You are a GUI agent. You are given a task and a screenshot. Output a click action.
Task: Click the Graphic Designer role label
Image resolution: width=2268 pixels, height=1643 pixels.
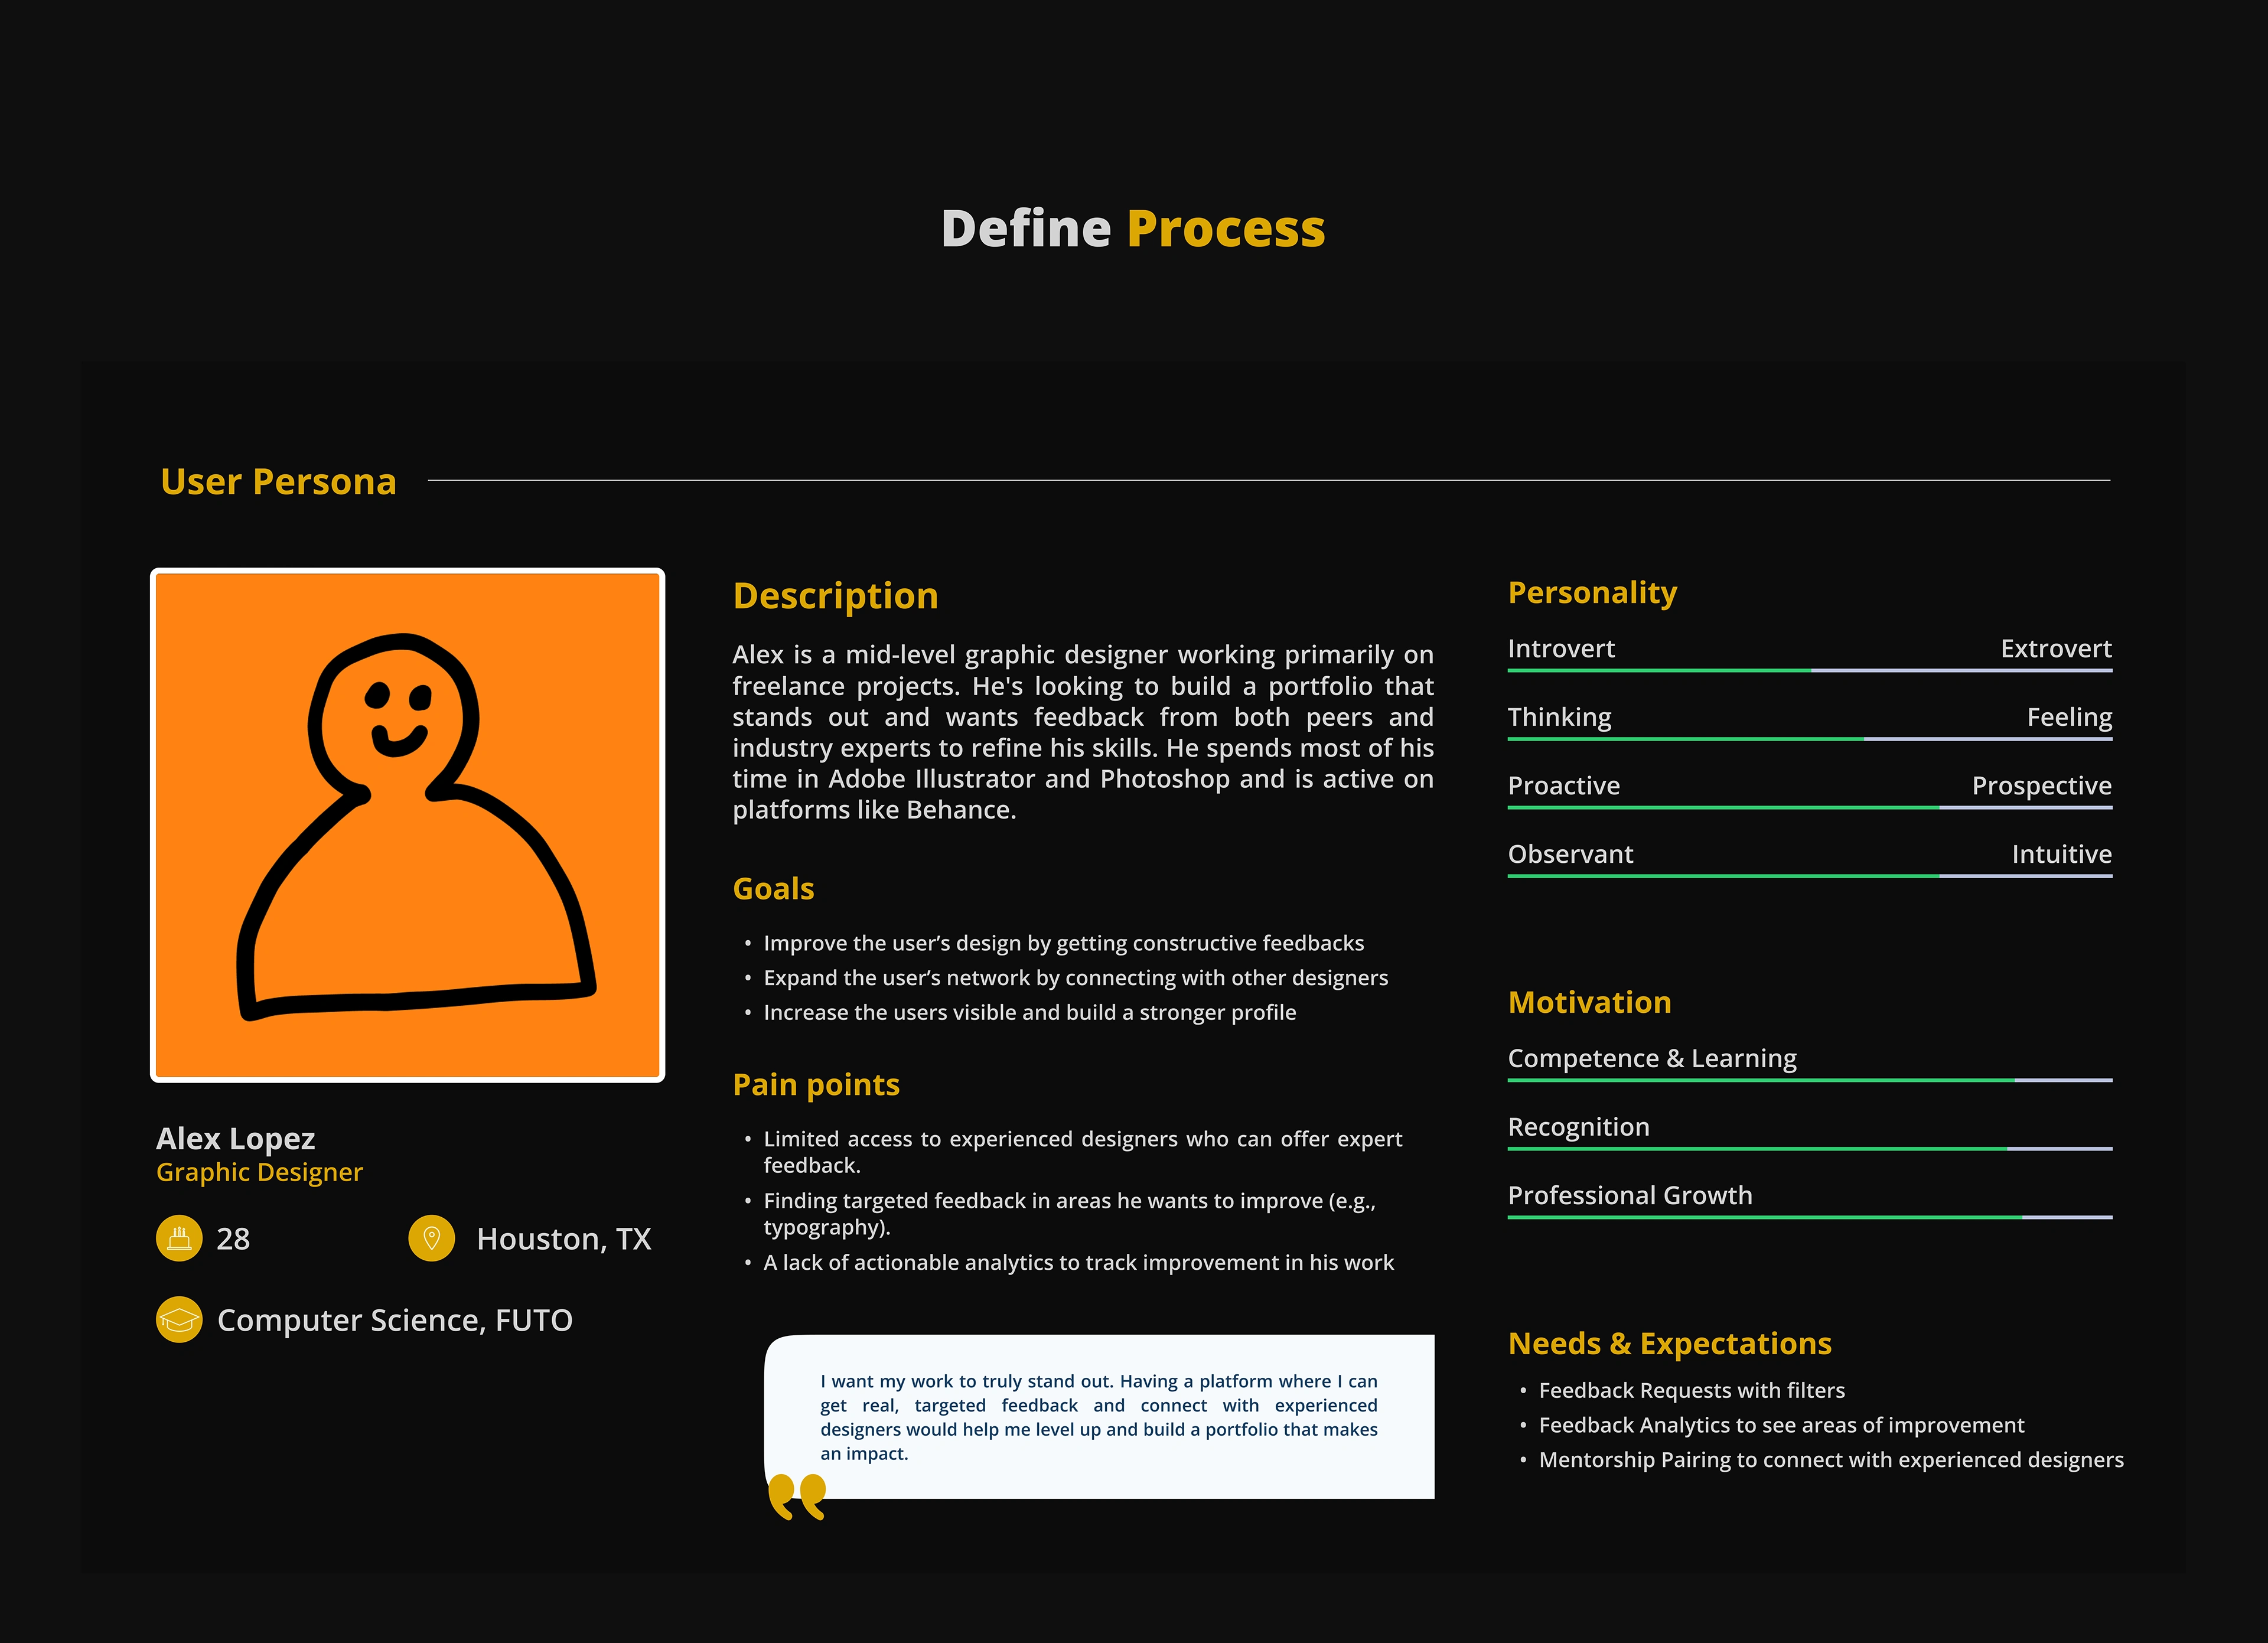pyautogui.click(x=259, y=1172)
